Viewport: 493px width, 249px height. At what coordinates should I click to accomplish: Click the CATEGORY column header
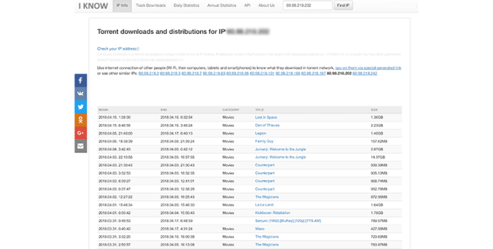point(231,110)
